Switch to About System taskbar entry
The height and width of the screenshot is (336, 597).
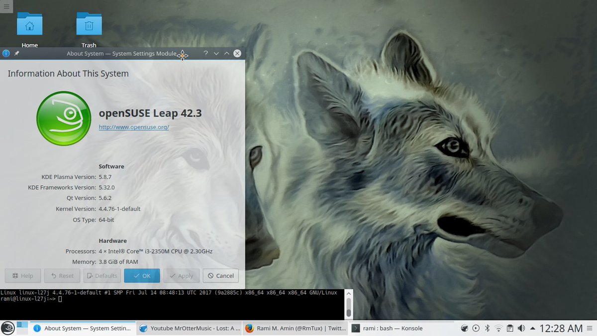(83, 328)
